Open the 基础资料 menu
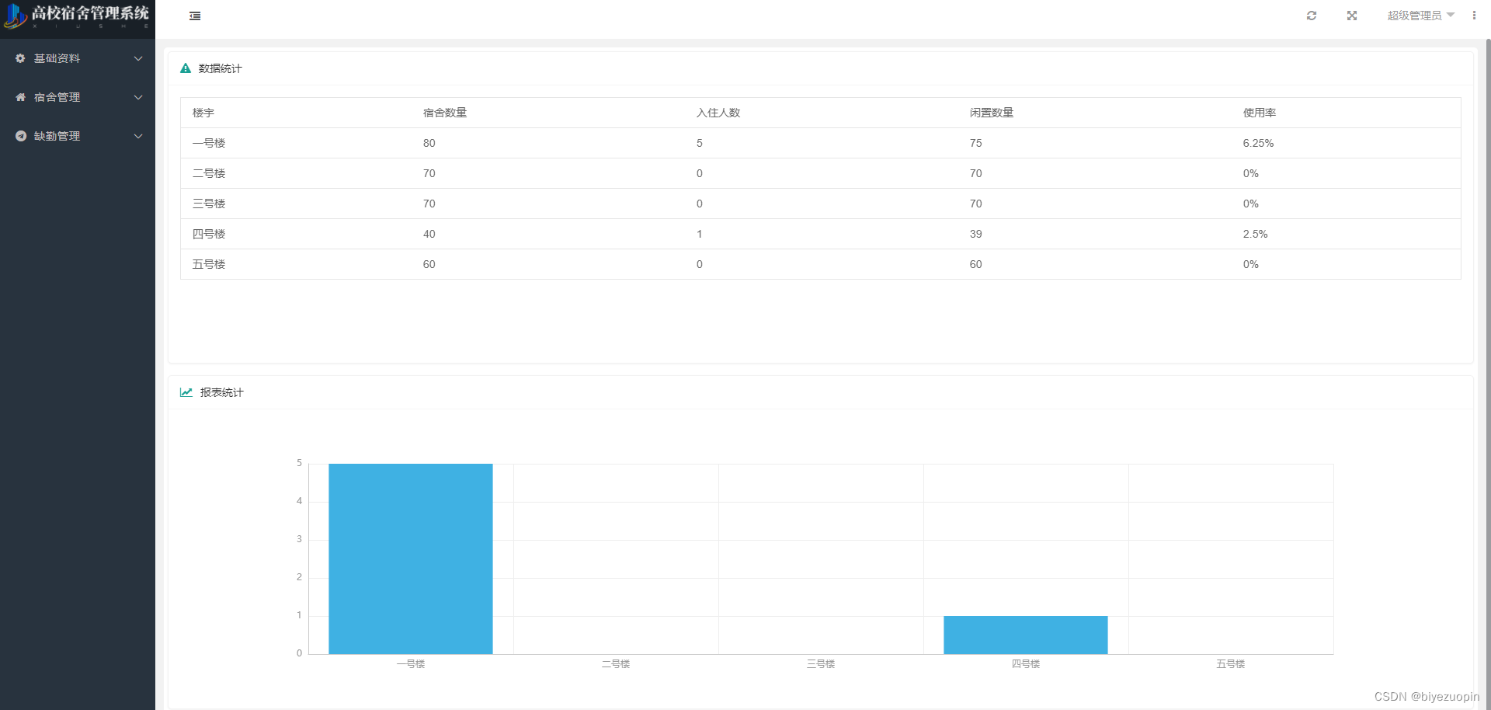 (x=78, y=58)
